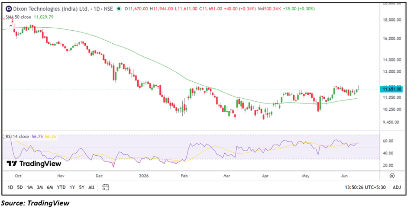This screenshot has height=209, width=407.
Task: Open the go-to-date calendar icon
Action: click(106, 187)
